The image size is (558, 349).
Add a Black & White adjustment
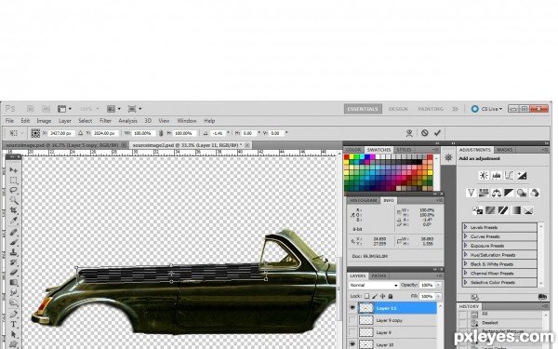(510, 193)
